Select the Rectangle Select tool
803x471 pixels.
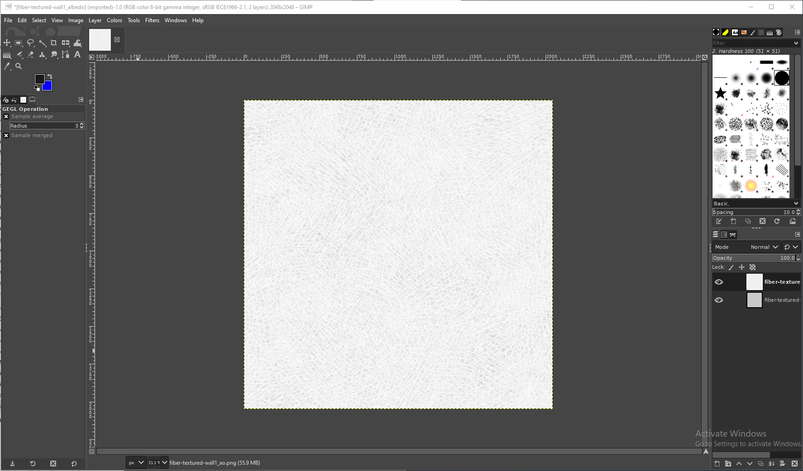[19, 43]
